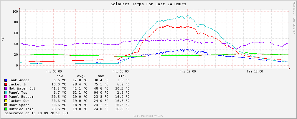Click the brown Roof Space legend swatch

(x=6, y=105)
